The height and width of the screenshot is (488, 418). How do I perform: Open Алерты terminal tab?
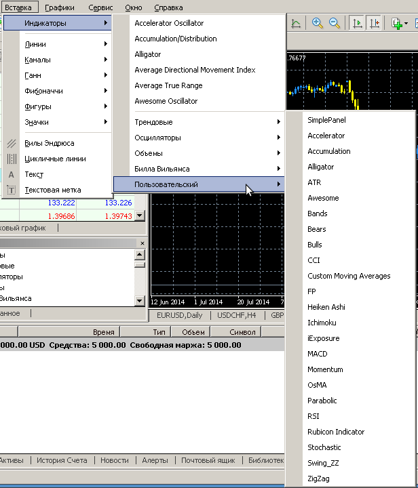[x=155, y=460]
